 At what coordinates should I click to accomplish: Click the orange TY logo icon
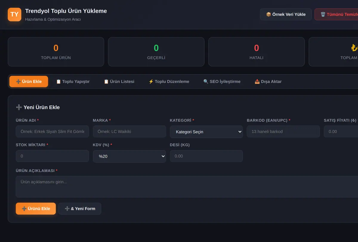pyautogui.click(x=14, y=14)
